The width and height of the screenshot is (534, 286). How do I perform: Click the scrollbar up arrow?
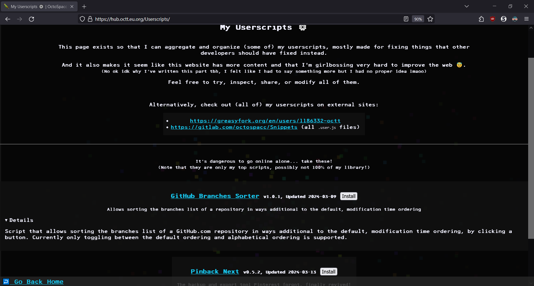531,28
